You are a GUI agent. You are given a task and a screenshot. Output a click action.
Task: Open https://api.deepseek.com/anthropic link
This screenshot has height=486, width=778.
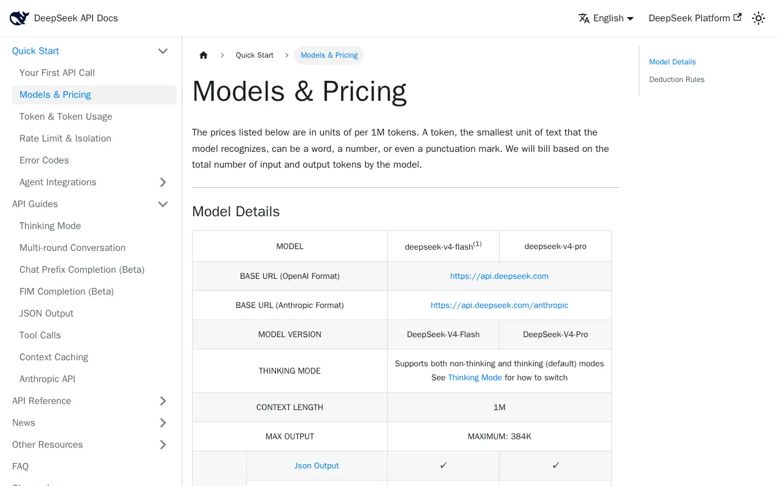pos(499,305)
